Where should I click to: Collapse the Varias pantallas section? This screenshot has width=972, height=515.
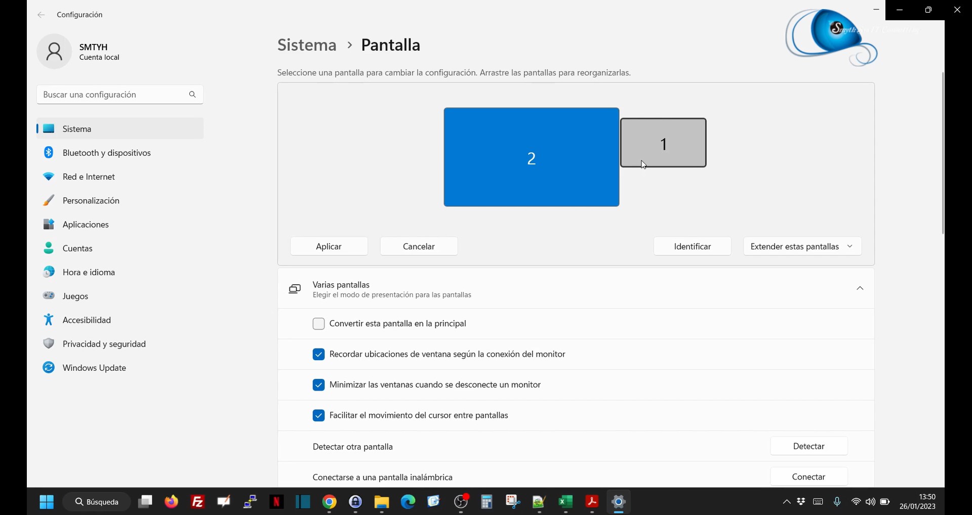click(x=860, y=288)
